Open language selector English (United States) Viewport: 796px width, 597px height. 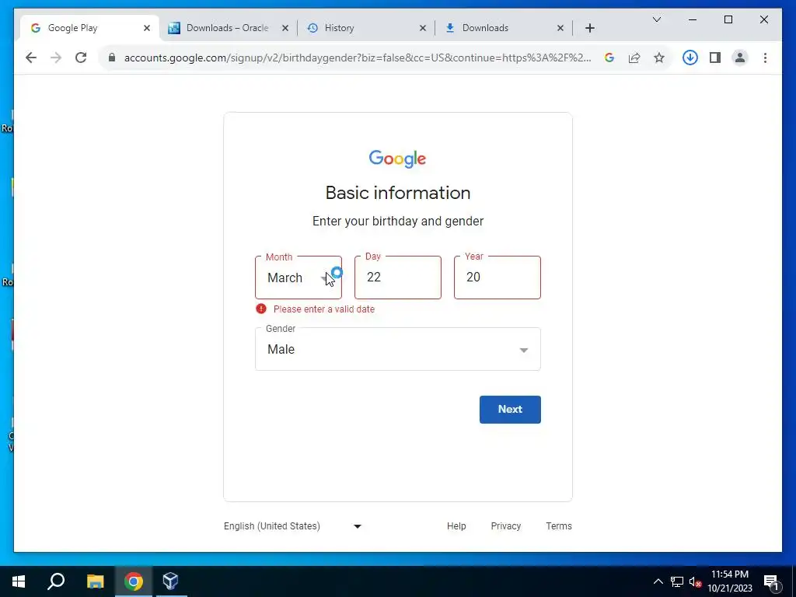pos(293,526)
